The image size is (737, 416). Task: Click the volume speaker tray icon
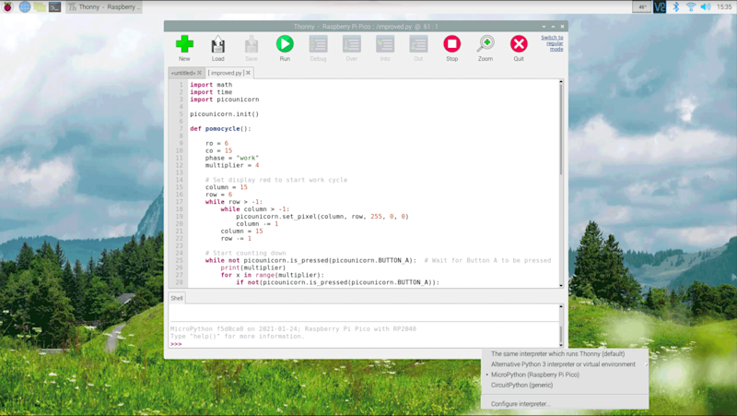click(706, 7)
